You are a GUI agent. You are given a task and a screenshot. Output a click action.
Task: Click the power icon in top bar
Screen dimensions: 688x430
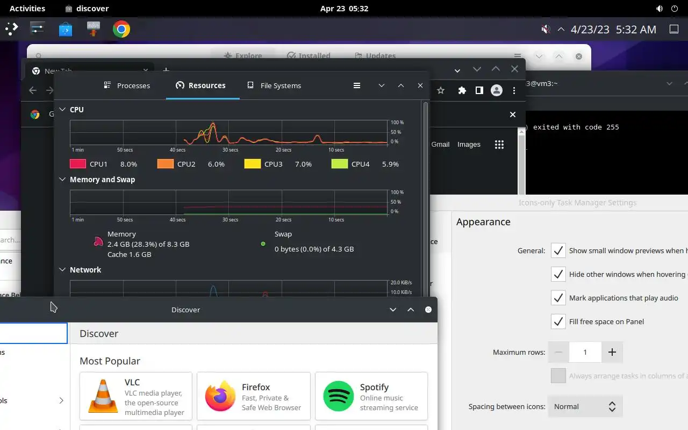(x=675, y=9)
